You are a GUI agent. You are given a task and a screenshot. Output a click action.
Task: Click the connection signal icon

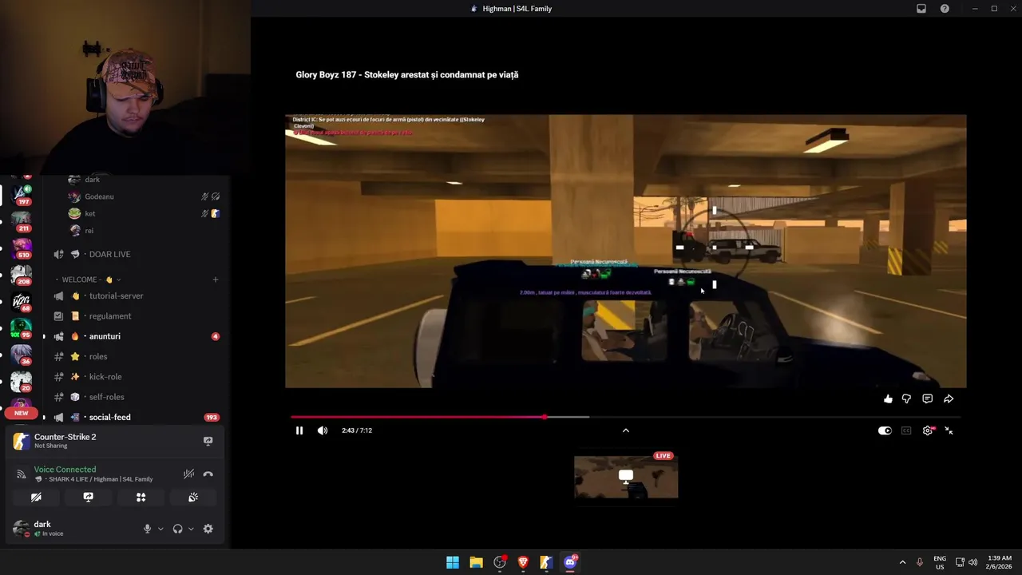22,474
